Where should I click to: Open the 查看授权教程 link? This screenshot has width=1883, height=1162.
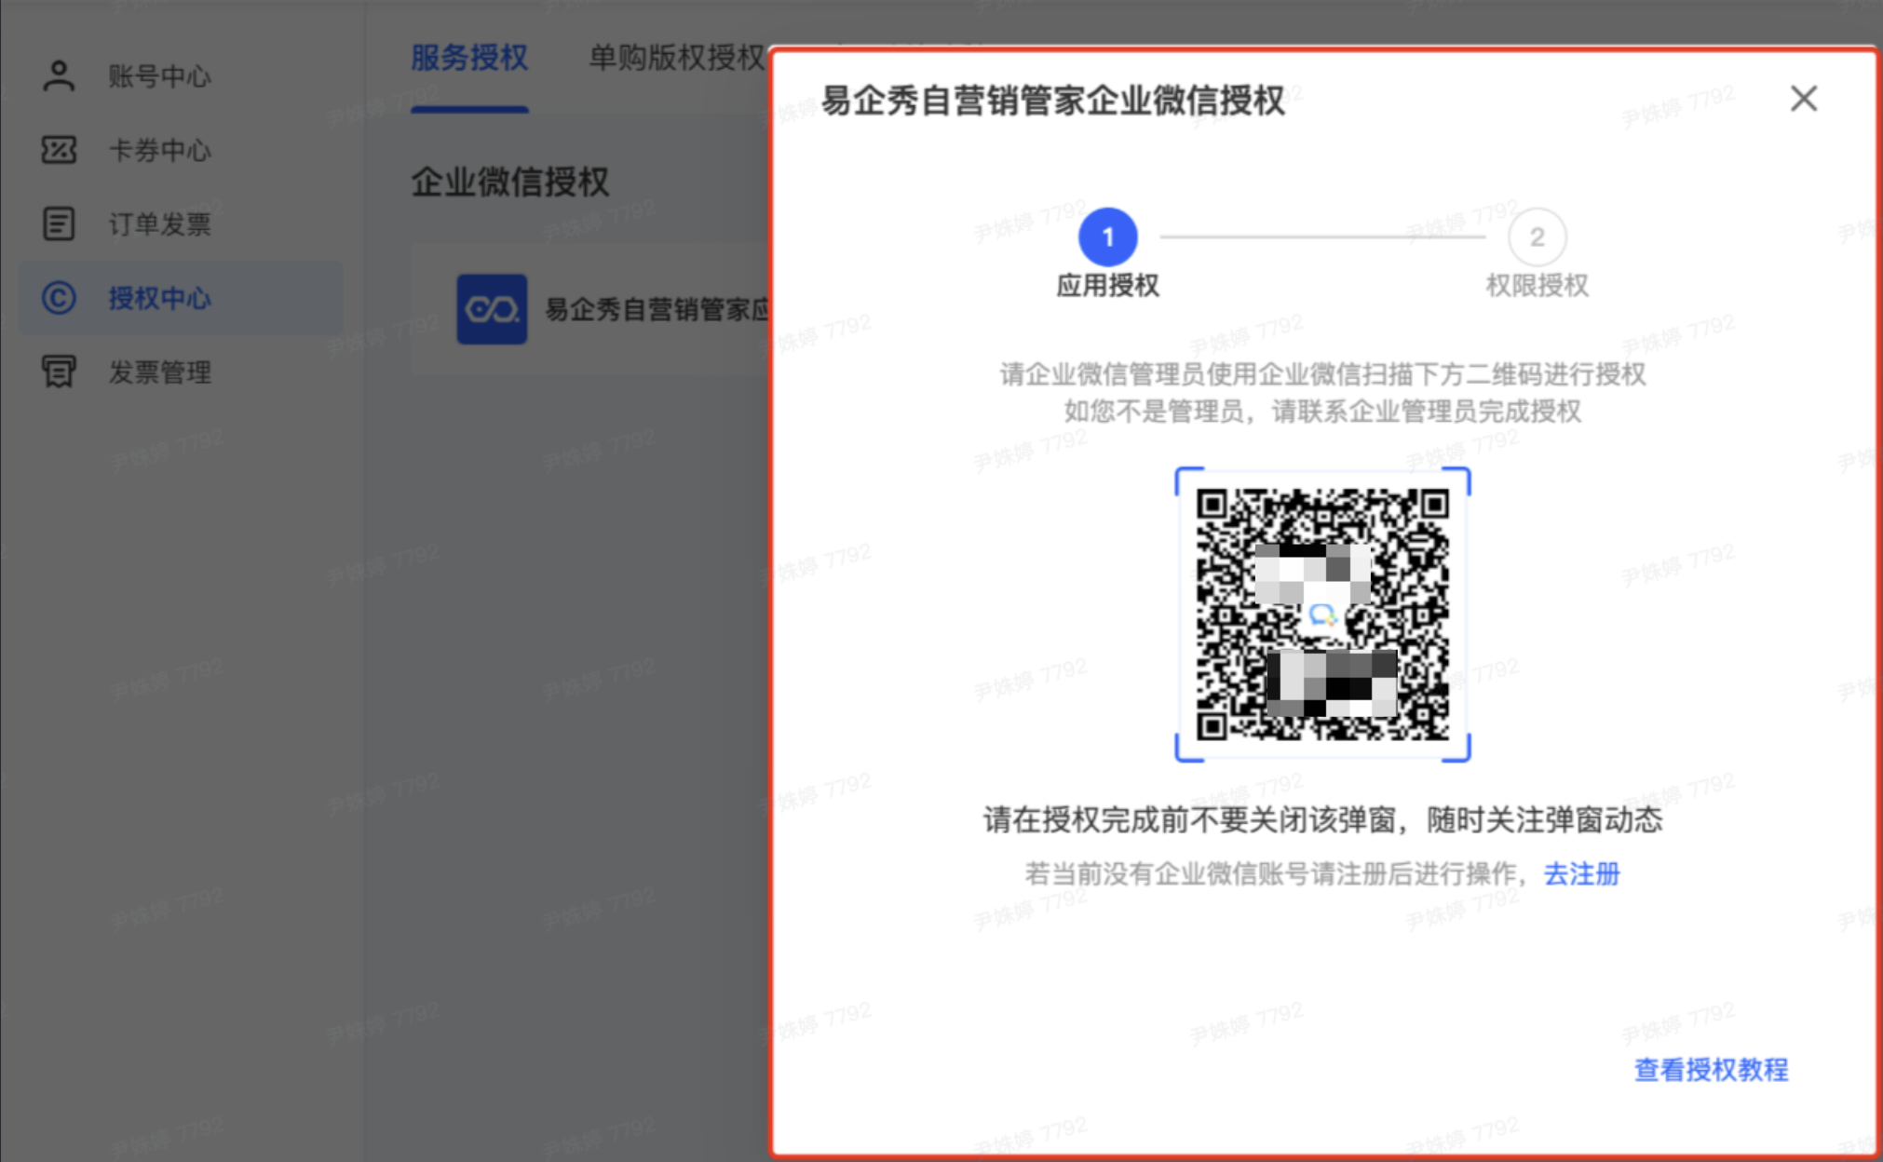[x=1711, y=1070]
